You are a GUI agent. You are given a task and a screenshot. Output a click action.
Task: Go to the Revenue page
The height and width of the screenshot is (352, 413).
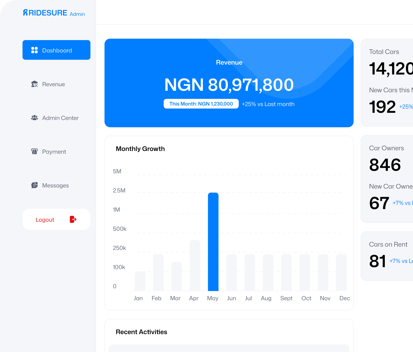click(x=54, y=84)
